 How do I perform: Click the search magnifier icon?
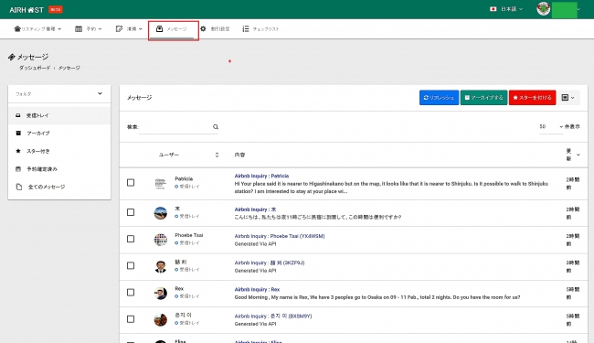[x=216, y=127]
